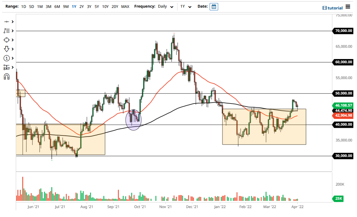
Task: Open the calendar date picker
Action: [214, 7]
